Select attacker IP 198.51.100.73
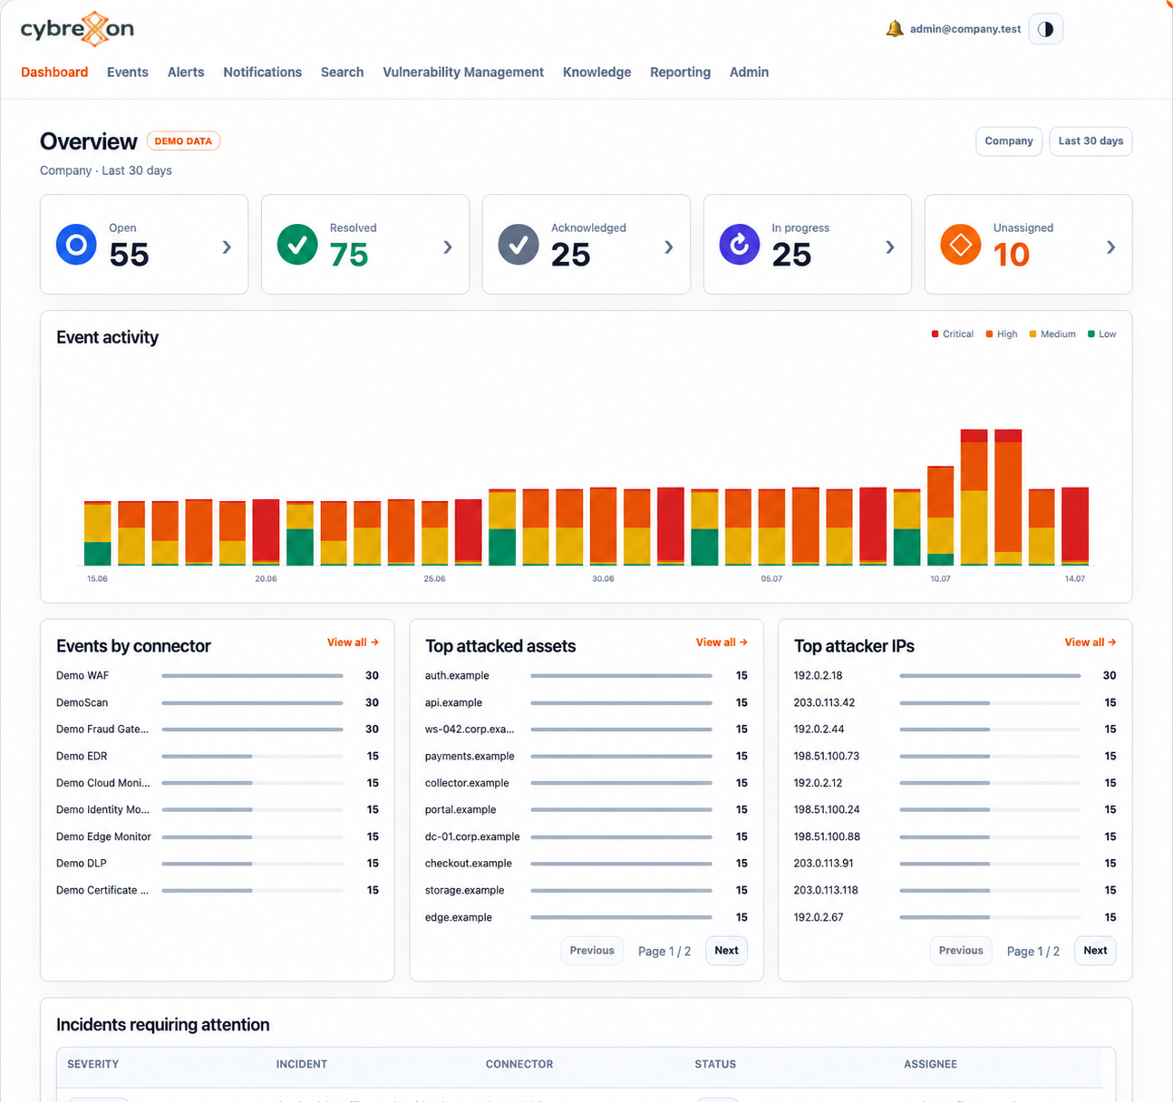This screenshot has width=1173, height=1102. (955, 756)
